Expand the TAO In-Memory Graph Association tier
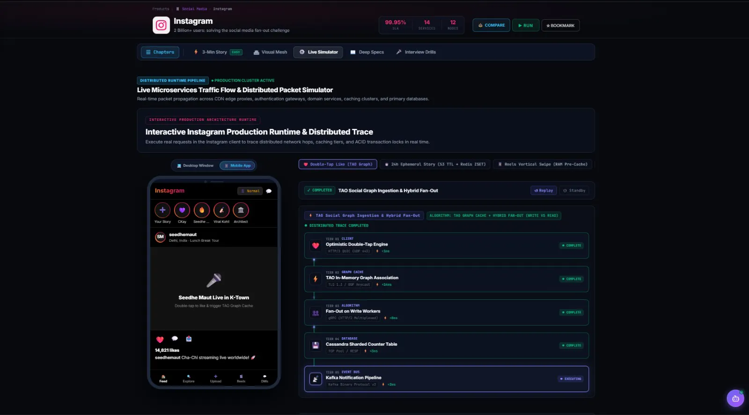 447,279
